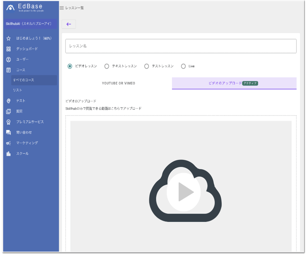Switch to ビデオのアップロード tab

pos(234,83)
